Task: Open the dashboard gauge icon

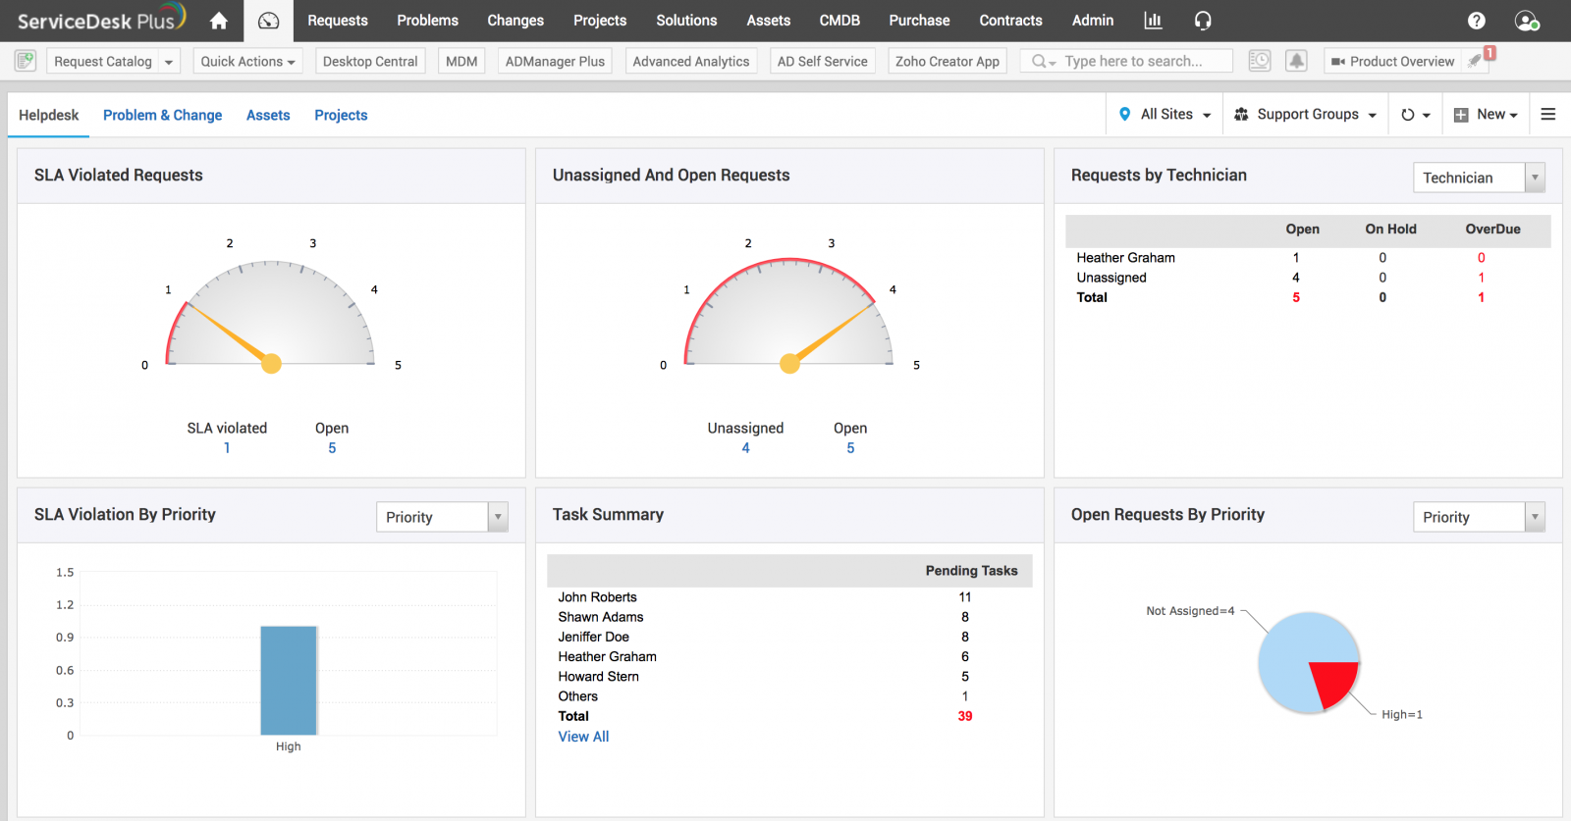Action: point(268,21)
